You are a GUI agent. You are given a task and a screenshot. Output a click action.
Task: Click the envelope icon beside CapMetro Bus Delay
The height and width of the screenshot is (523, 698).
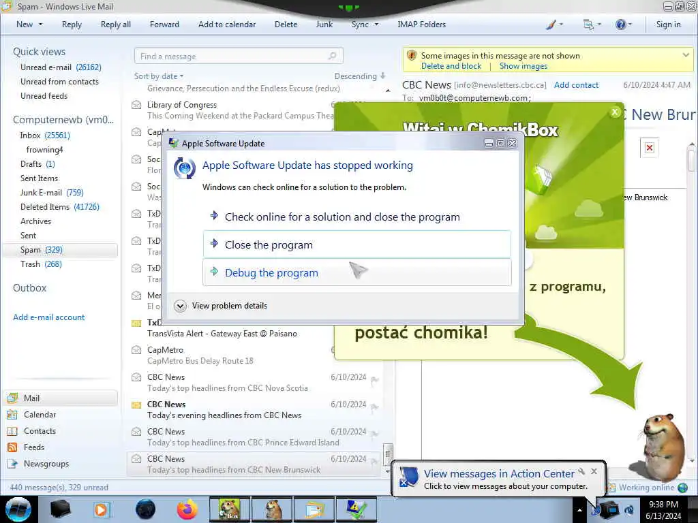click(136, 350)
